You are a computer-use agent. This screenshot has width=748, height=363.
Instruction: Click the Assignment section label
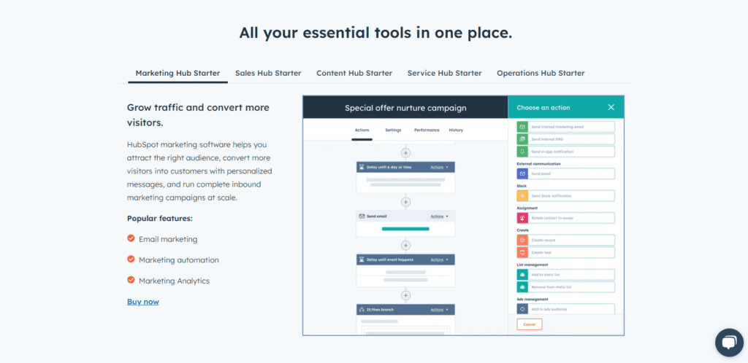[x=527, y=208]
